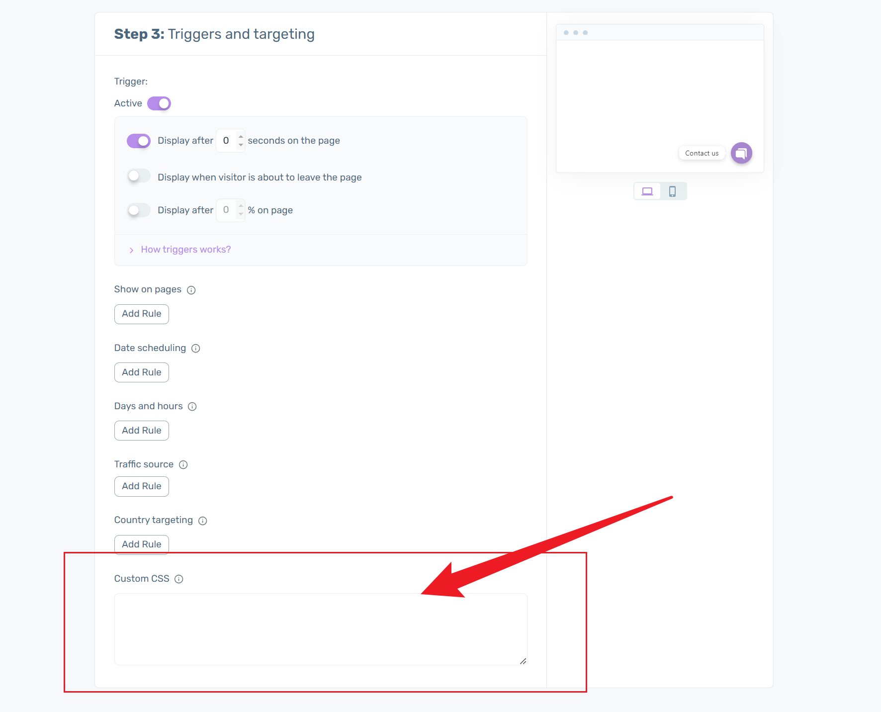Enable Display when visitor is about to leave
The image size is (881, 712).
[139, 176]
